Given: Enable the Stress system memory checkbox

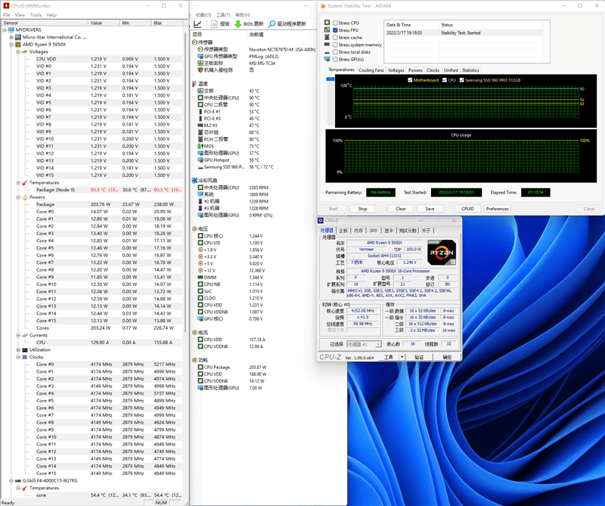Looking at the screenshot, I should point(335,45).
